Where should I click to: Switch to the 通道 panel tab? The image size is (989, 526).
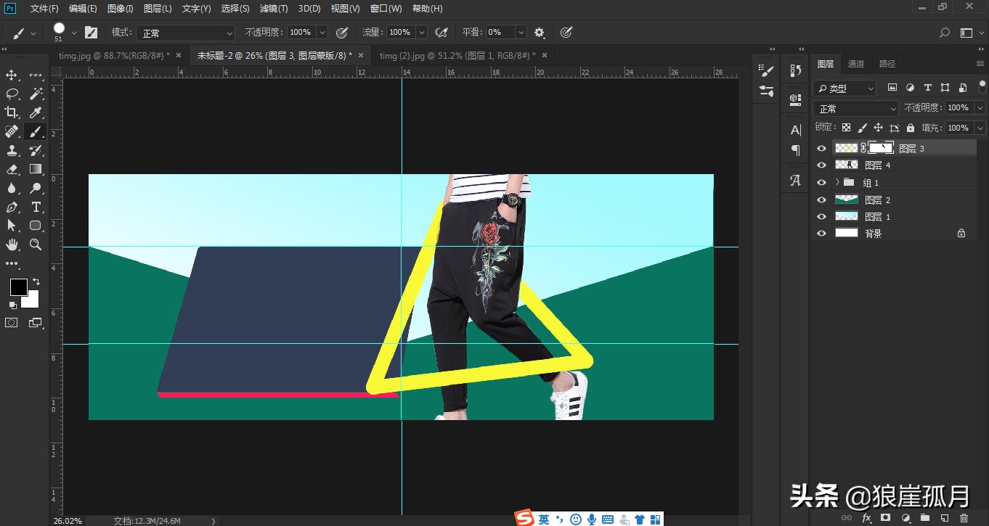click(x=856, y=64)
